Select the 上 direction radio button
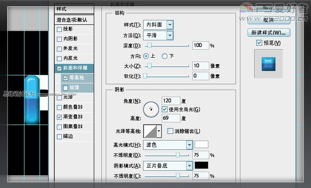 (146, 56)
